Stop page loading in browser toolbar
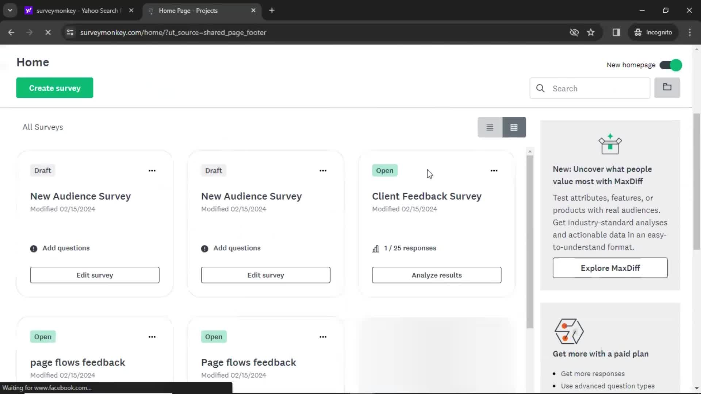Image resolution: width=701 pixels, height=394 pixels. pyautogui.click(x=48, y=32)
